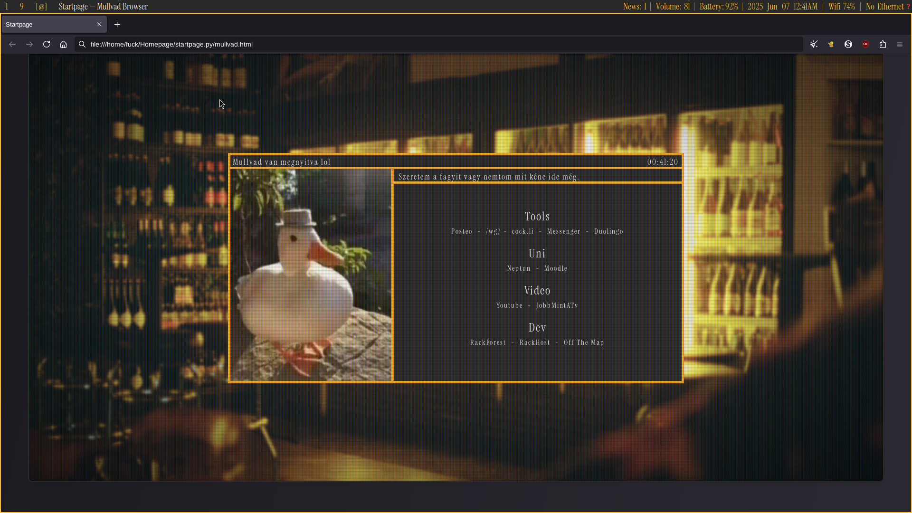Open the hamburger application menu
Screen dimensions: 912x513
tap(900, 44)
